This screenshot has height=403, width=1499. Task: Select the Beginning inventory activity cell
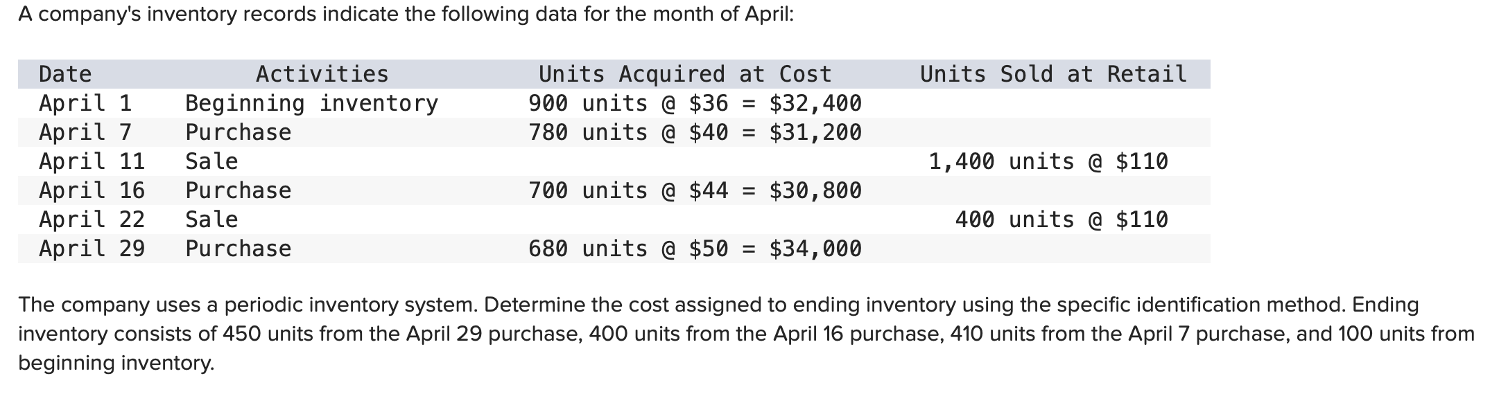click(312, 103)
